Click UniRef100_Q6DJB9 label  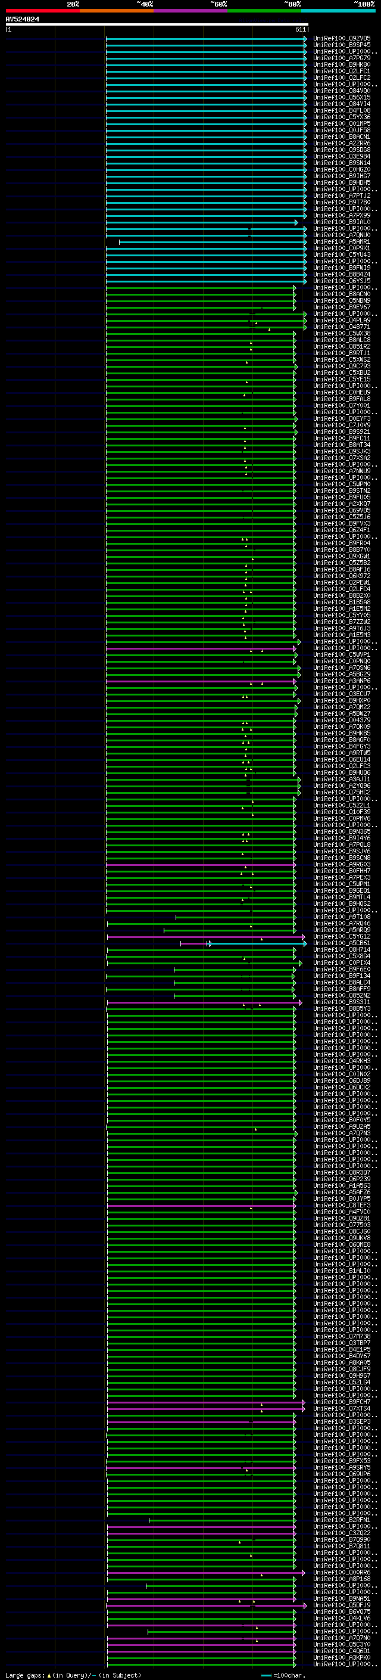tap(342, 1080)
